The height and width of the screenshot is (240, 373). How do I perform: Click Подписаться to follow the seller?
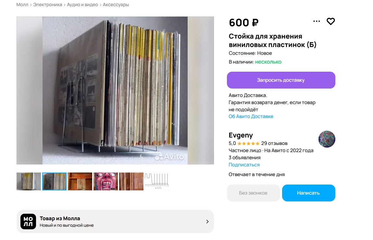pyautogui.click(x=244, y=165)
